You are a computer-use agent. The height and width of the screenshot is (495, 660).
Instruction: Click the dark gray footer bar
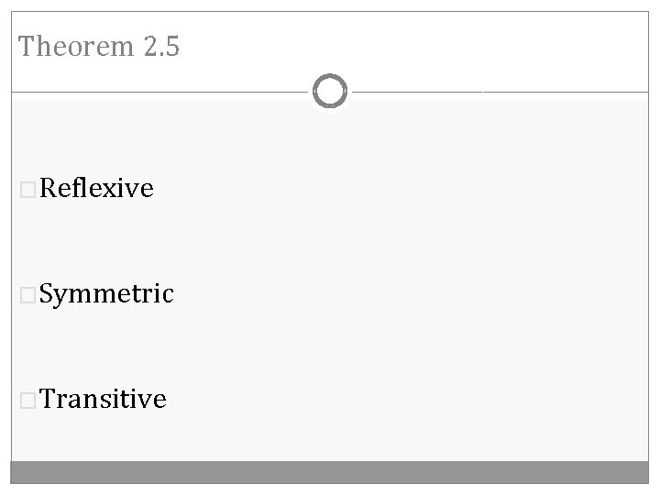click(330, 472)
